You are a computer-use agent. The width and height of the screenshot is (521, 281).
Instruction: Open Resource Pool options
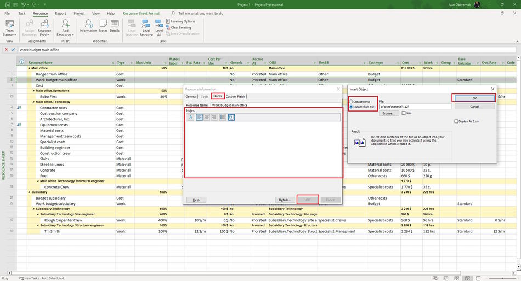44,28
